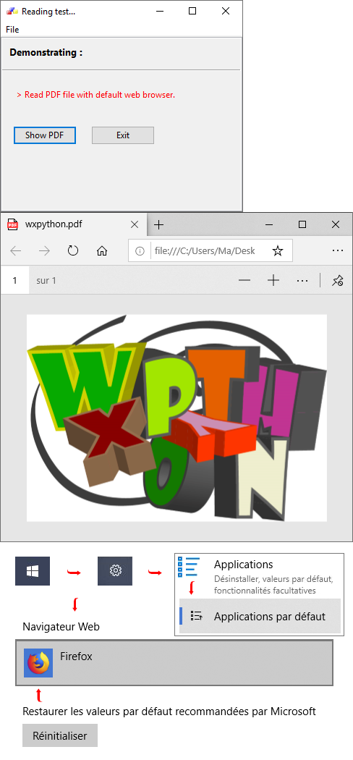Zoom in the PDF document
Screen dimensions: 353x760
pos(273,281)
